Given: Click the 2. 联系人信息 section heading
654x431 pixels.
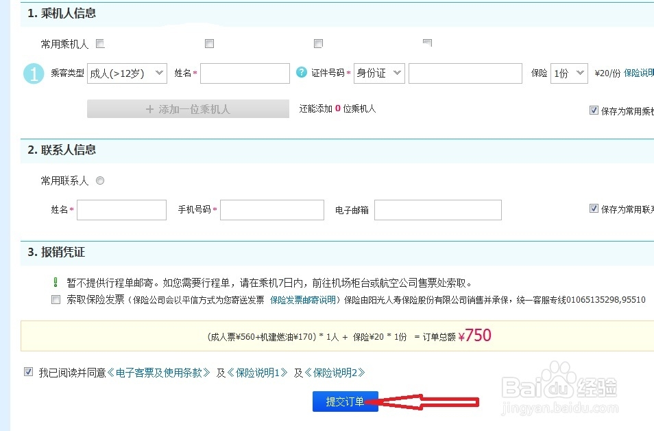Looking at the screenshot, I should tap(62, 150).
